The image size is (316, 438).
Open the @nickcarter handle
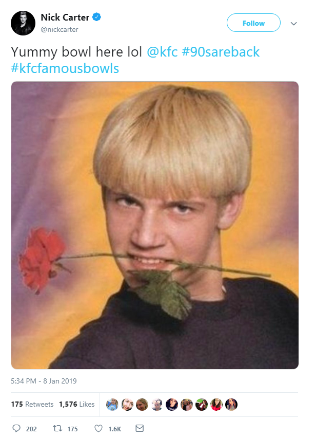pyautogui.click(x=60, y=30)
